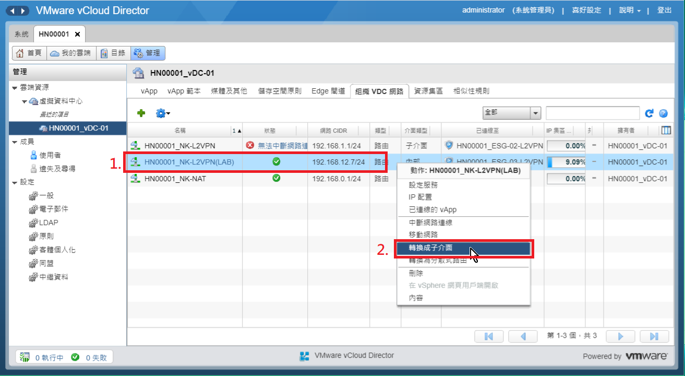The width and height of the screenshot is (685, 376).
Task: Click the red error status icon
Action: coord(250,145)
